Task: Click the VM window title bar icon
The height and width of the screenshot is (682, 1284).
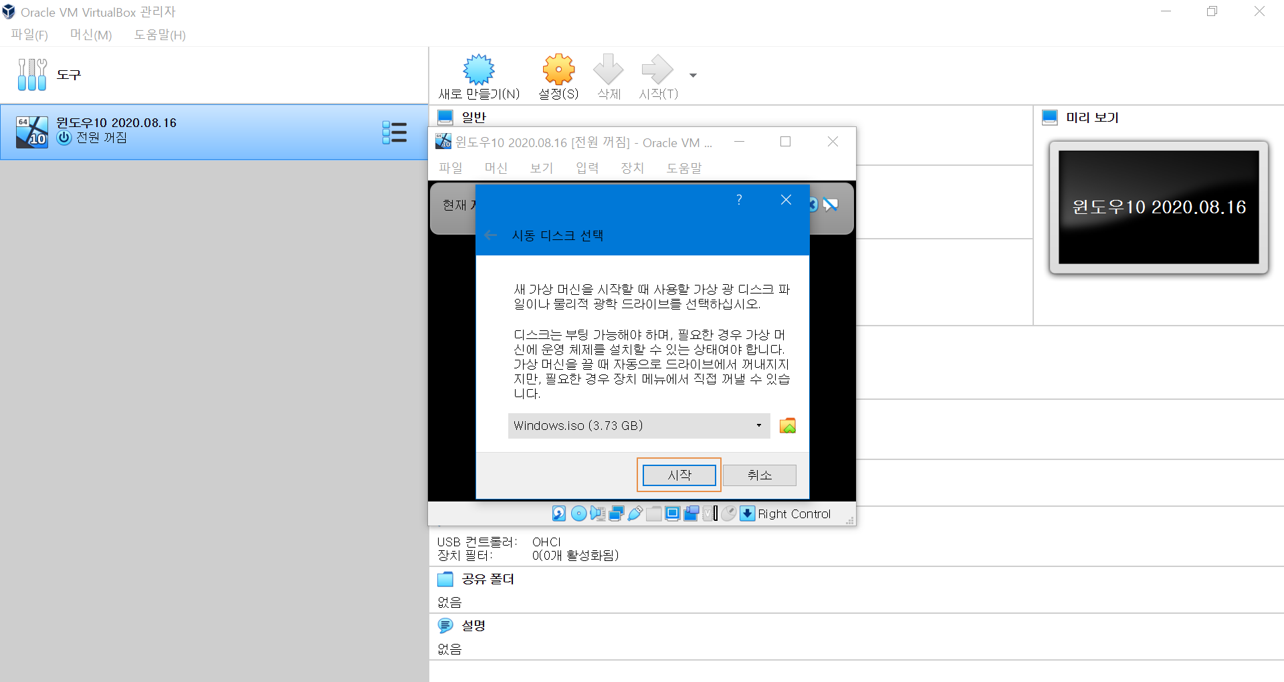Action: (x=443, y=141)
